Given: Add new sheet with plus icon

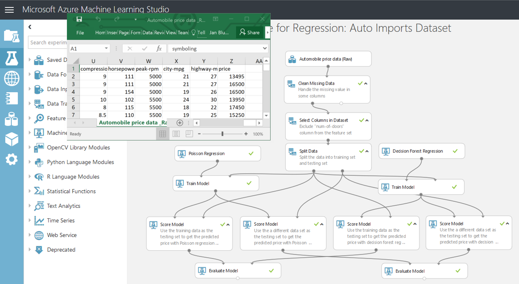Looking at the screenshot, I should pyautogui.click(x=180, y=123).
